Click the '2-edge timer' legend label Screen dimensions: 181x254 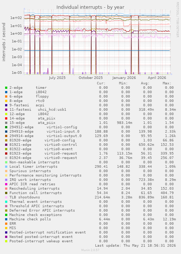click(28, 88)
